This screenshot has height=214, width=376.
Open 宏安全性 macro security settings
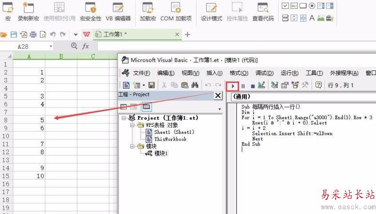pos(90,11)
